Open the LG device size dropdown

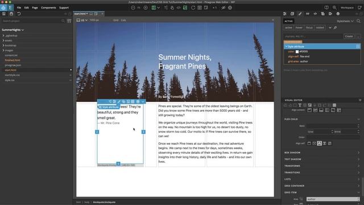[82, 20]
